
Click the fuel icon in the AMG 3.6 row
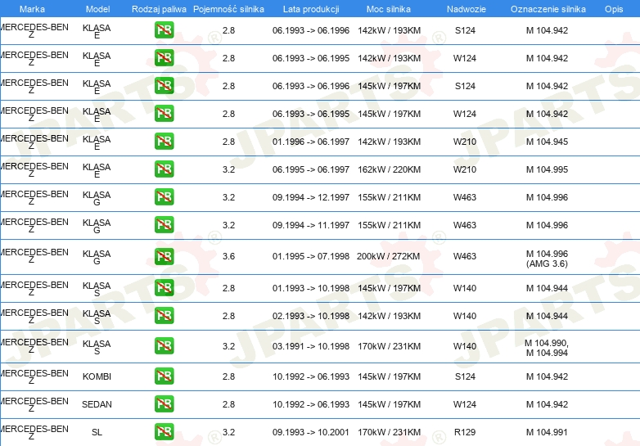pos(164,256)
